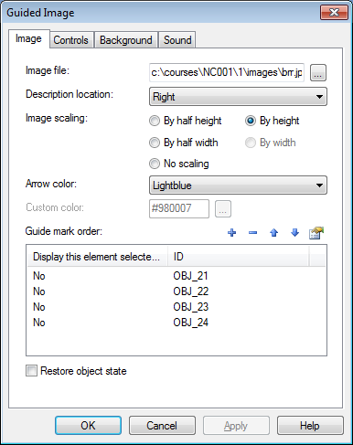Remove guide mark with minus icon
The image size is (353, 445).
click(x=252, y=233)
